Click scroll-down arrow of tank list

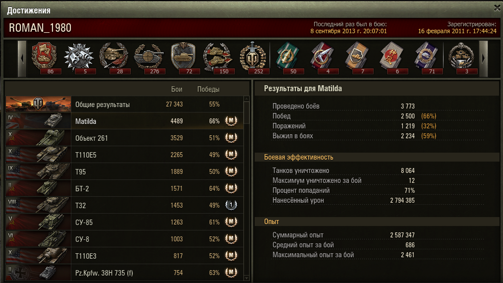coord(246,278)
